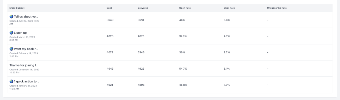Sort by the Click Rate column header
This screenshot has height=100, width=340.
tap(229, 8)
